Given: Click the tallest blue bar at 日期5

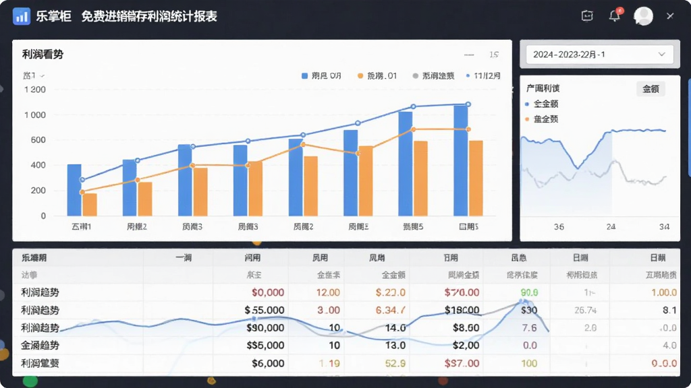Looking at the screenshot, I should click(460, 160).
